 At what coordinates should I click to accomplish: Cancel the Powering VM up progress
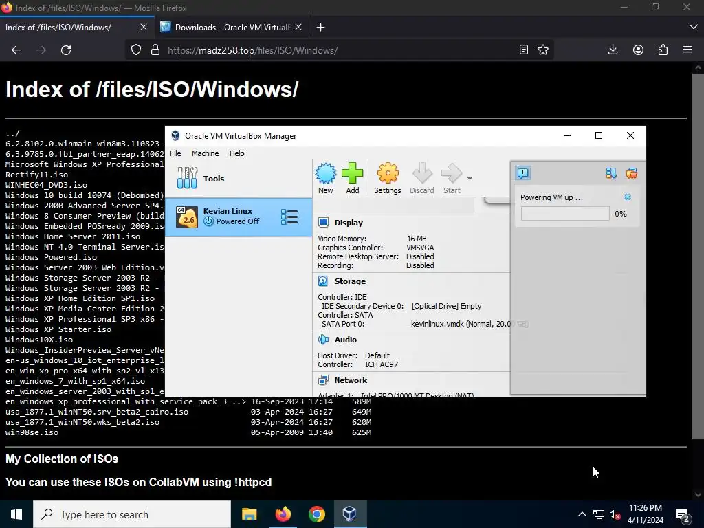click(x=628, y=197)
